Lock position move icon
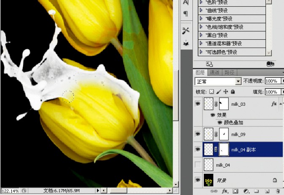 pyautogui.click(x=226, y=91)
